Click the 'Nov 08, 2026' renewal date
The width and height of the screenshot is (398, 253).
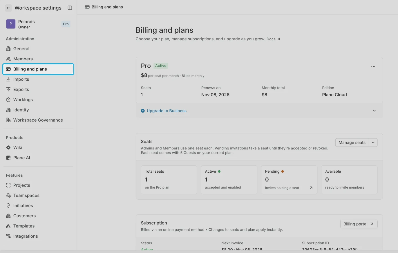click(215, 95)
